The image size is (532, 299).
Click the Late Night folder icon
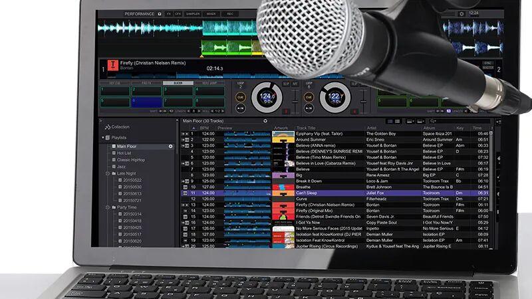114,173
